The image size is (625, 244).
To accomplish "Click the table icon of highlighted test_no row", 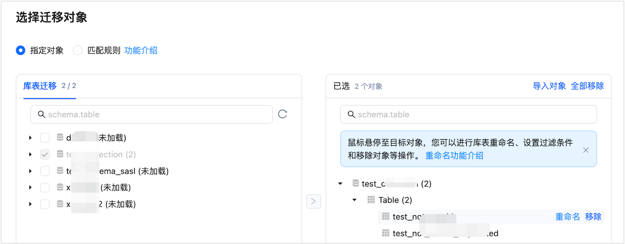I will click(x=386, y=217).
